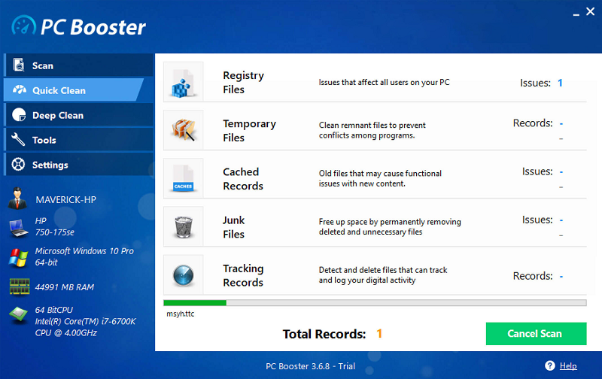Viewport: 602px width, 379px height.
Task: Click the Tracking Records count label
Action: click(x=533, y=276)
